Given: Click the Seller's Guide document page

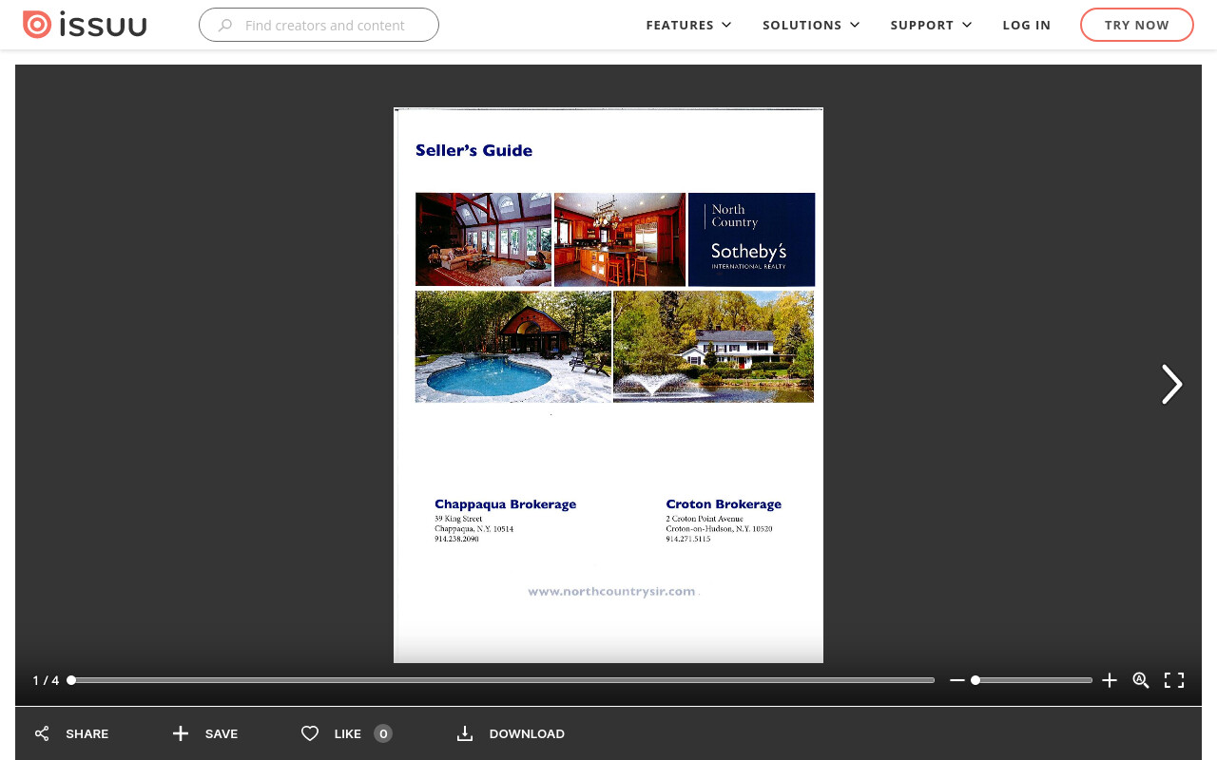Looking at the screenshot, I should [608, 385].
